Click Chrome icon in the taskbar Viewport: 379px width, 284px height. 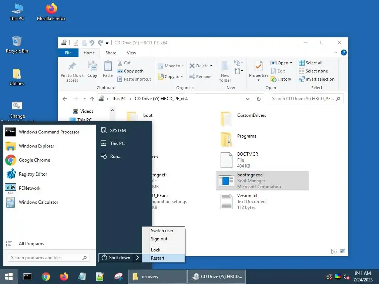click(46, 277)
